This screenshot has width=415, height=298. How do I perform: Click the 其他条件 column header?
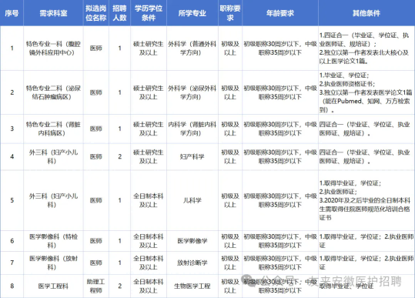366,13
